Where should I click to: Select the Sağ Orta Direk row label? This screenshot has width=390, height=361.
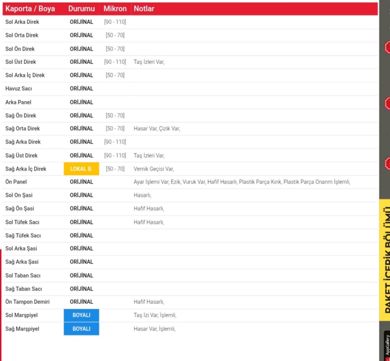22,129
